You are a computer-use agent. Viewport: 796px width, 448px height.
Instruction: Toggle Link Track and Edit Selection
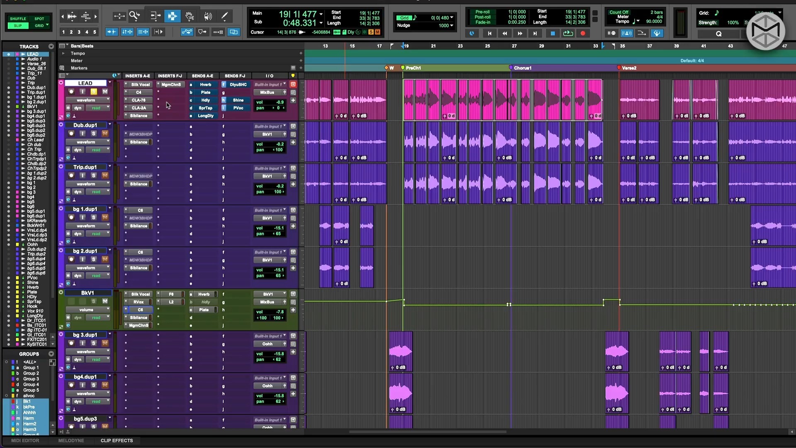tap(143, 32)
